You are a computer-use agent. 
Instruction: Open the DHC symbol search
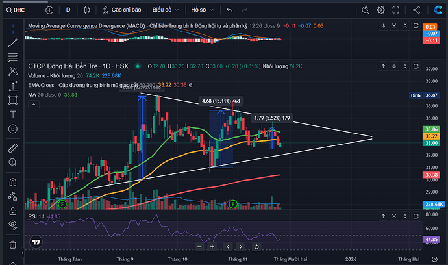(x=16, y=10)
